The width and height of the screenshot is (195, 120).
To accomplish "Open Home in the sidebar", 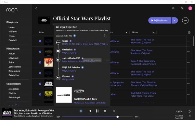I will (x=12, y=27).
